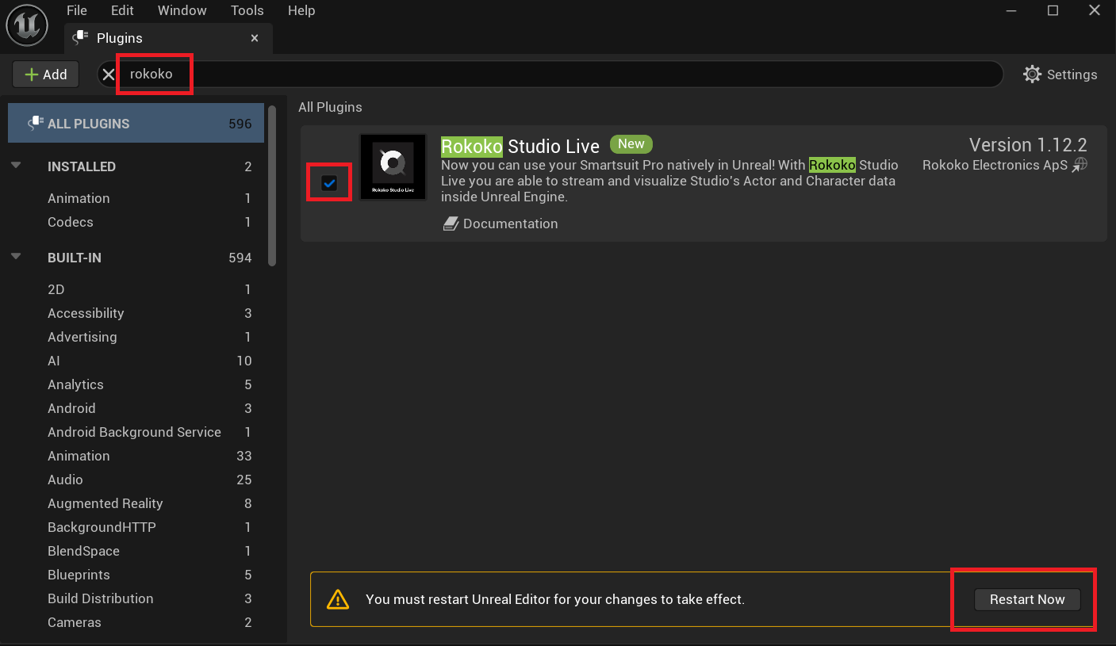Viewport: 1116px width, 646px height.
Task: Maximize the Unreal Editor window
Action: pos(1053,10)
